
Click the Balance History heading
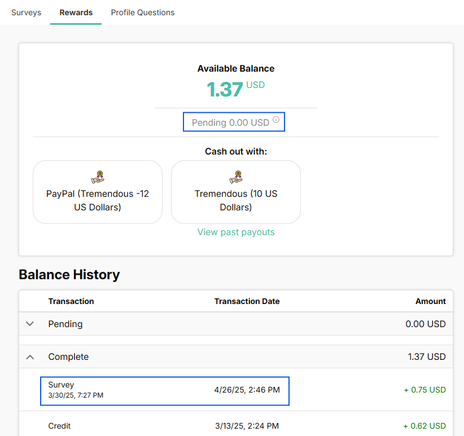pyautogui.click(x=69, y=275)
